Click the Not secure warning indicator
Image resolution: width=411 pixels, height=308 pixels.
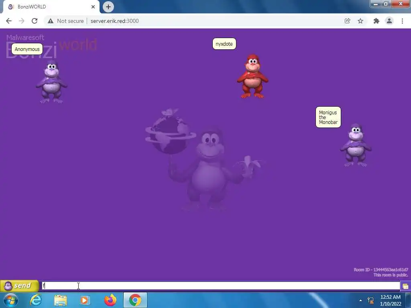[65, 21]
